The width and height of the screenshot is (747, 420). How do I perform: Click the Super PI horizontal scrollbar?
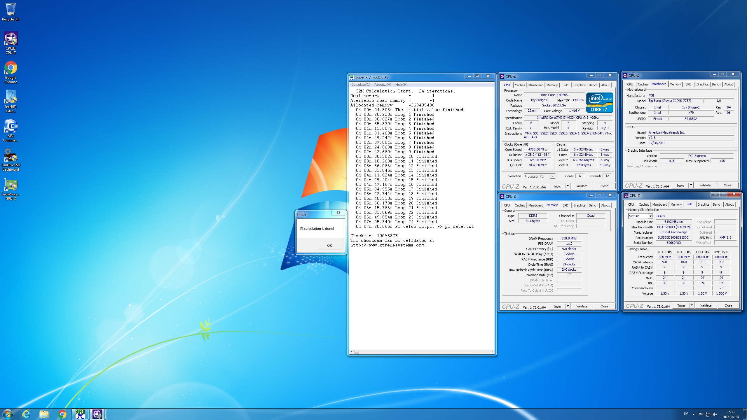(x=422, y=352)
